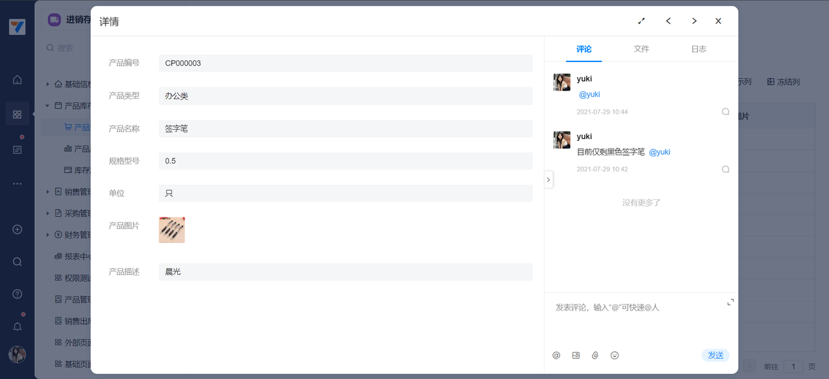The image size is (829, 379).
Task: Switch to the 日志 tab
Action: point(699,49)
